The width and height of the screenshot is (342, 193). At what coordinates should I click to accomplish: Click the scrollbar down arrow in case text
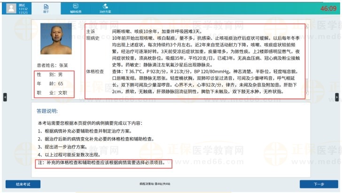click(x=306, y=94)
